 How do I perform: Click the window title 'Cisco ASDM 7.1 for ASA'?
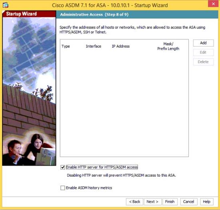110,5
